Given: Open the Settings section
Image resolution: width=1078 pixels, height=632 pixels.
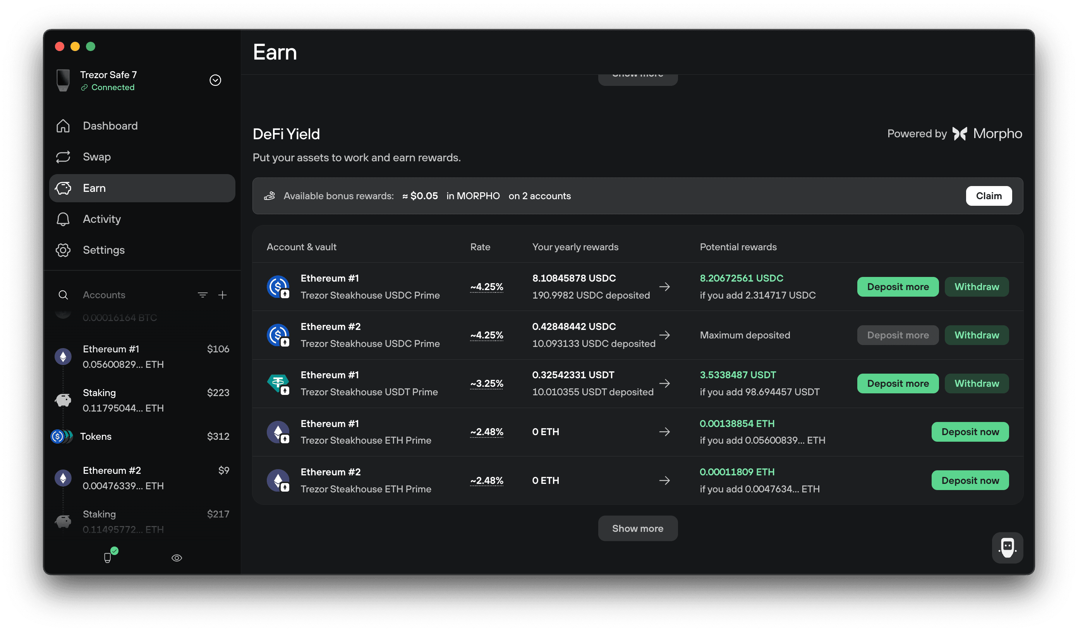Looking at the screenshot, I should 142,250.
